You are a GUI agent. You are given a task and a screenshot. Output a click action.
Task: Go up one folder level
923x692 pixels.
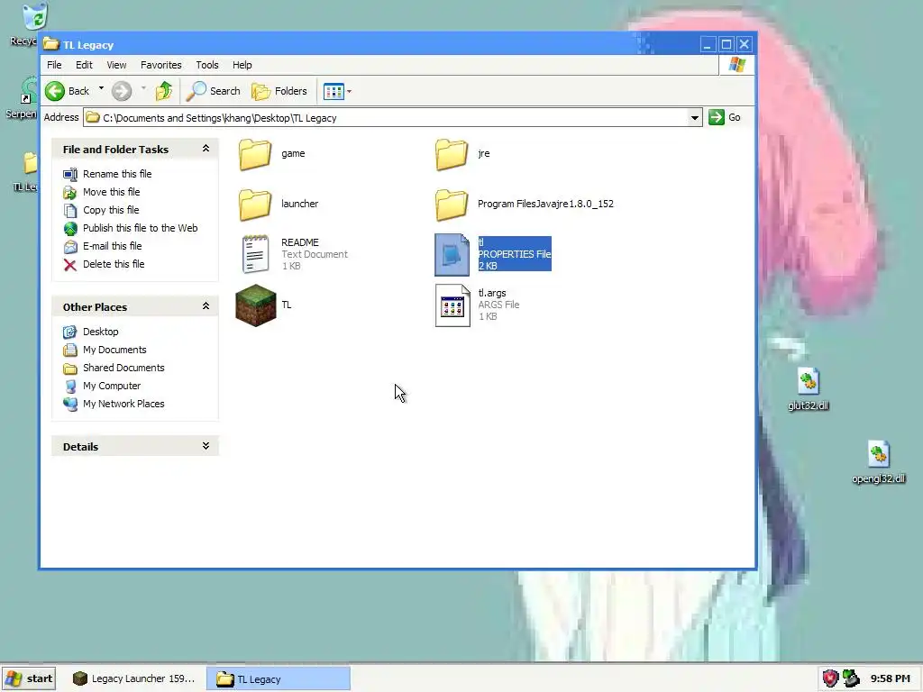point(164,91)
